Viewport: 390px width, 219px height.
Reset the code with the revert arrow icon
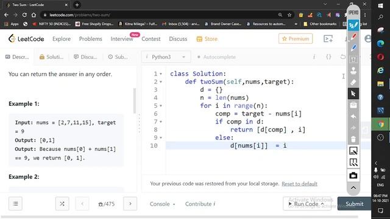point(342,57)
